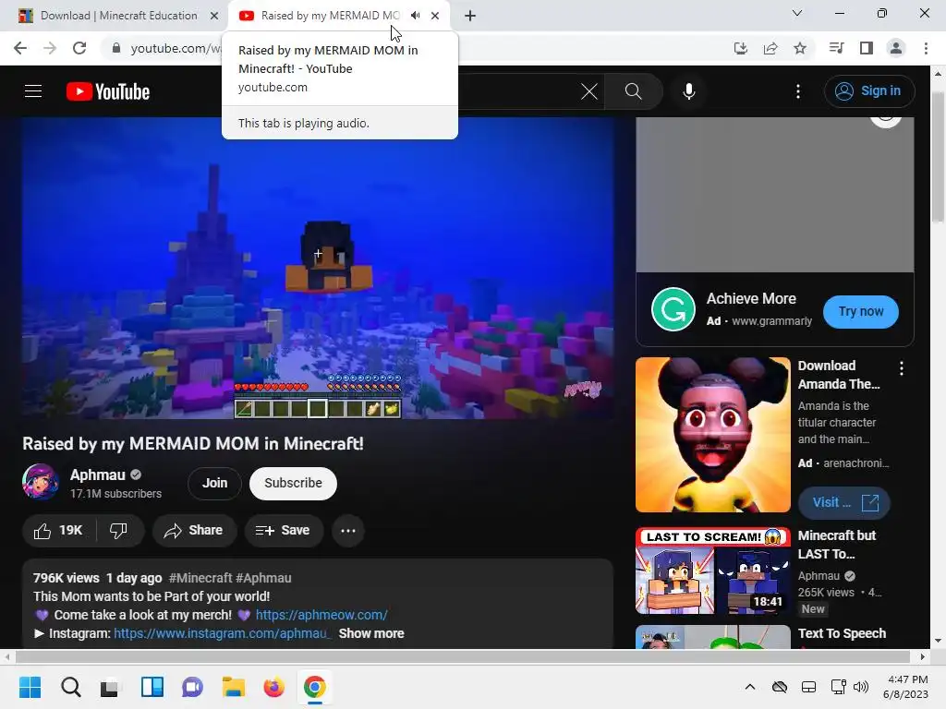946x709 pixels.
Task: Click the magnifier search button
Action: (x=634, y=91)
